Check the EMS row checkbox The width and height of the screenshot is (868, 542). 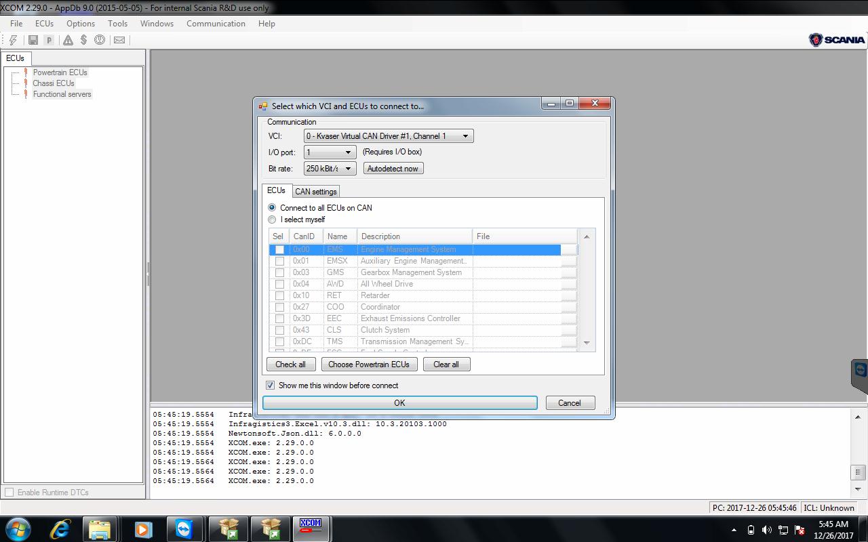pos(279,249)
